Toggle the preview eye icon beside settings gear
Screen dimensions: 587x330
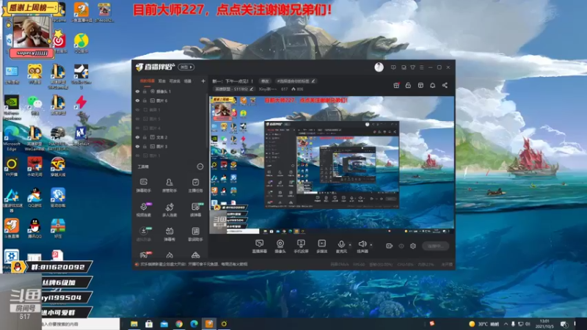tap(401, 246)
